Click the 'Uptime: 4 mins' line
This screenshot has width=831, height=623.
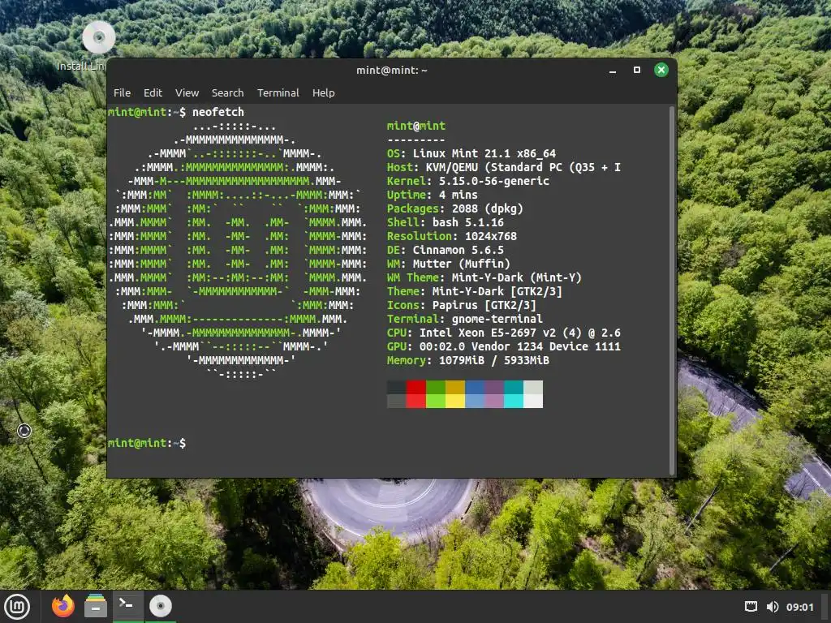coord(432,195)
